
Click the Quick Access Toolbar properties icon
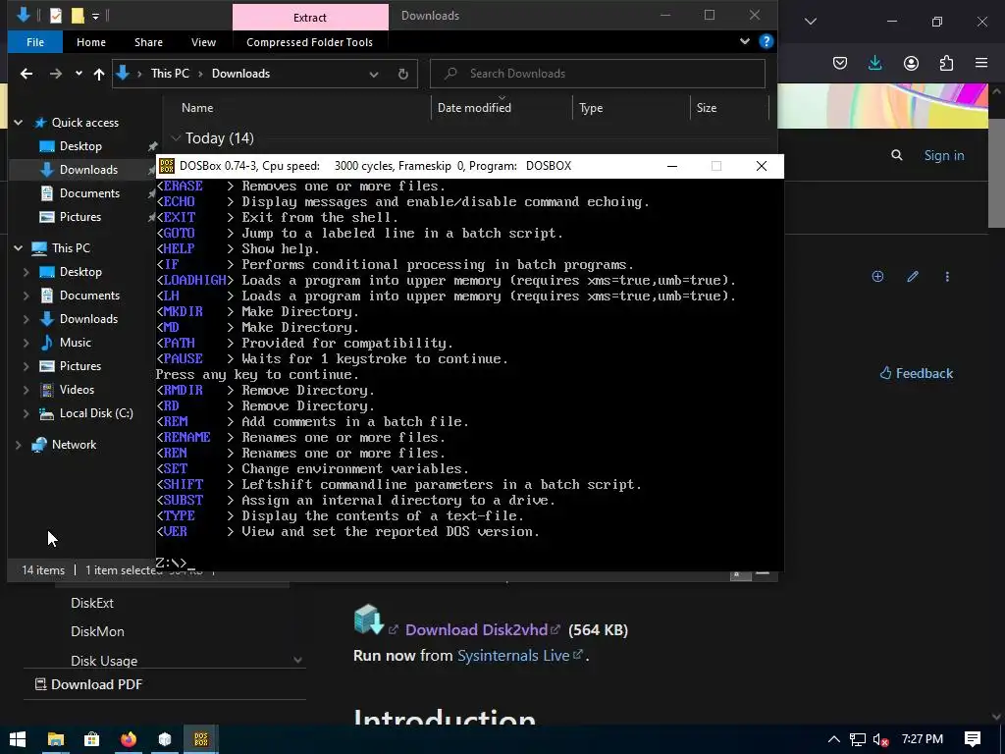pos(56,16)
